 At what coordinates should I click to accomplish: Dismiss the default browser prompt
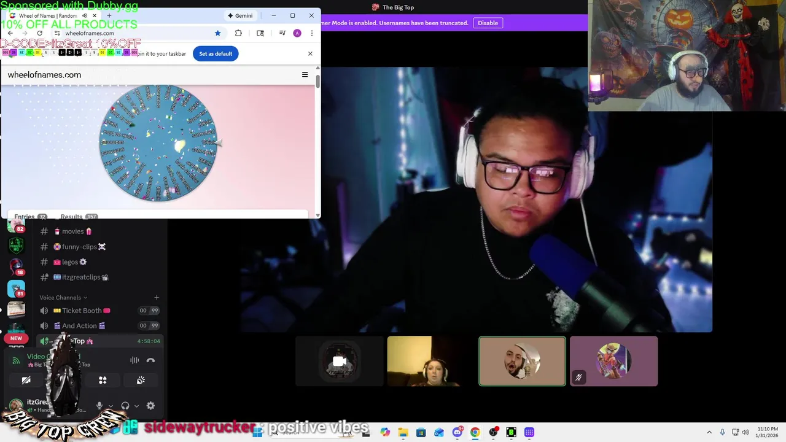click(x=310, y=53)
